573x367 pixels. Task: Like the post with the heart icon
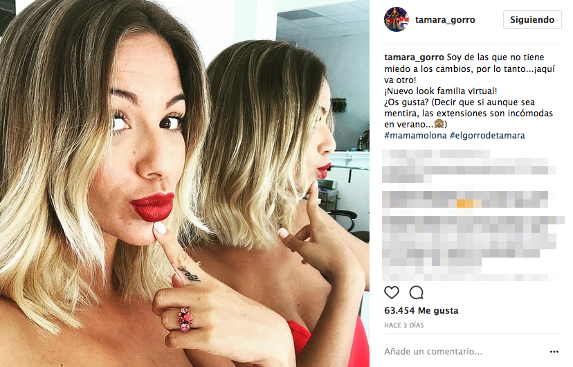[392, 292]
